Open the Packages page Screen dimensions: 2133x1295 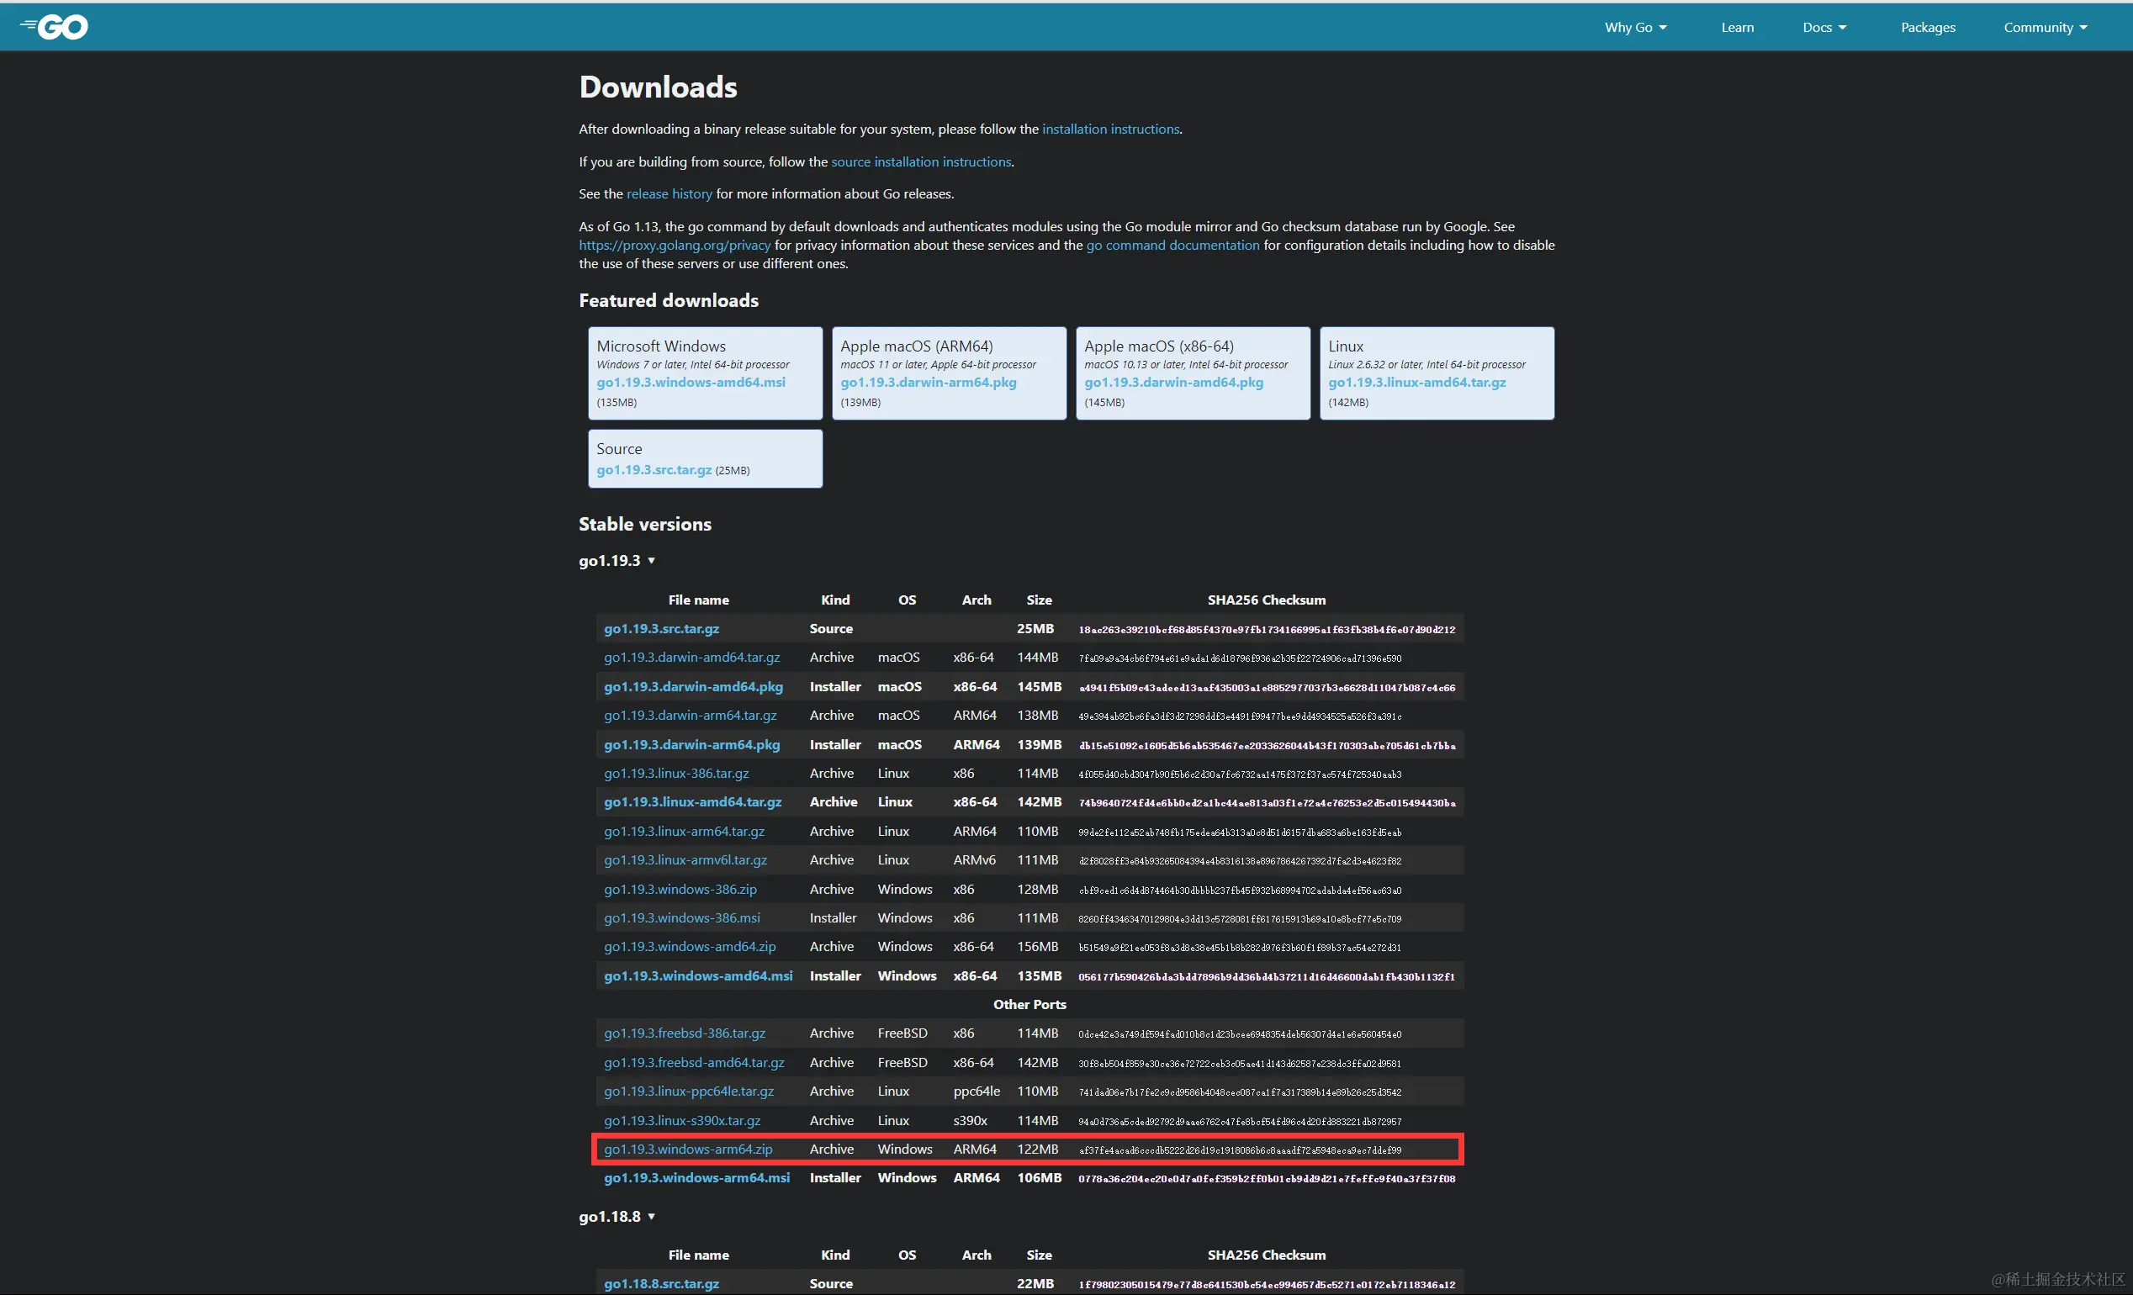[x=1927, y=27]
